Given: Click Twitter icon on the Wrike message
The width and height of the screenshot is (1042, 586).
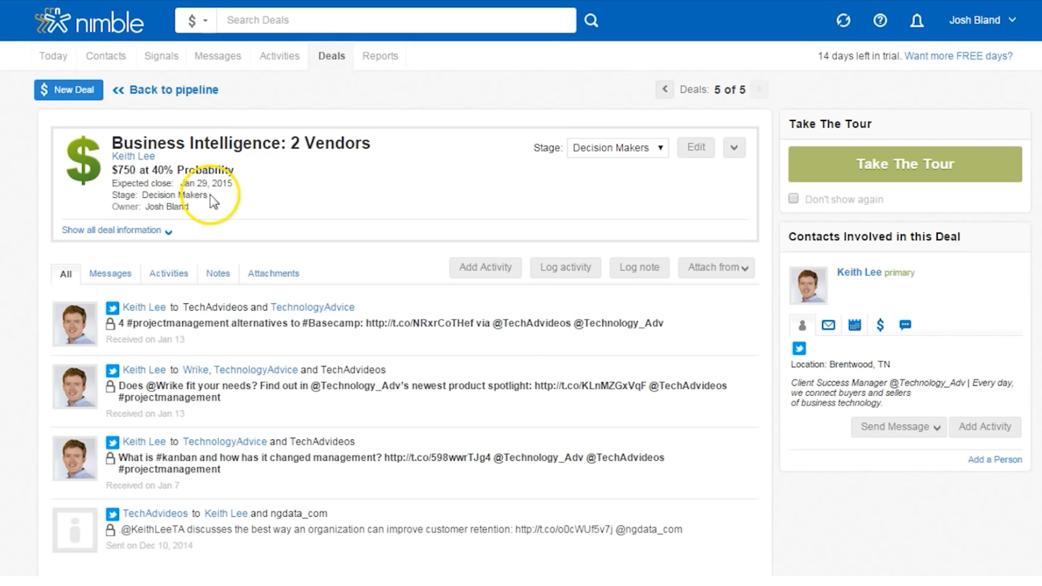Looking at the screenshot, I should 113,370.
